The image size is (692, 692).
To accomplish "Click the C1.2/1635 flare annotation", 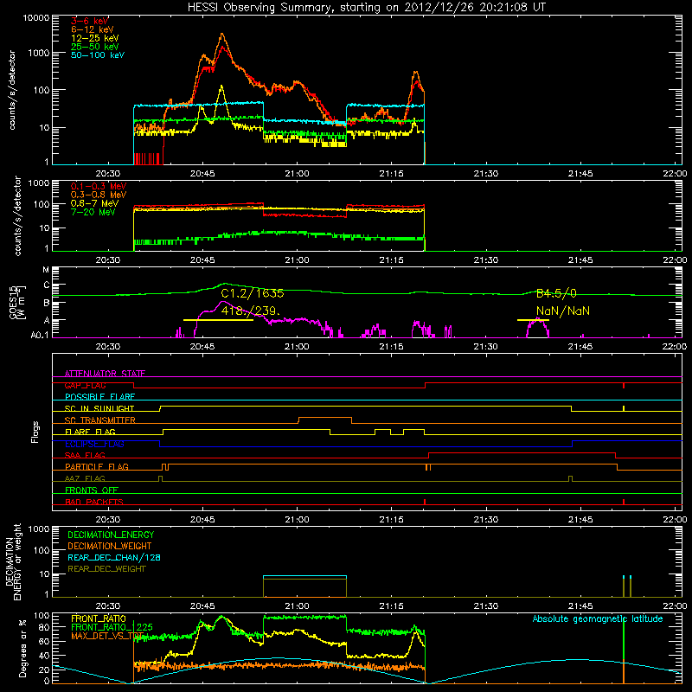I will tap(253, 293).
